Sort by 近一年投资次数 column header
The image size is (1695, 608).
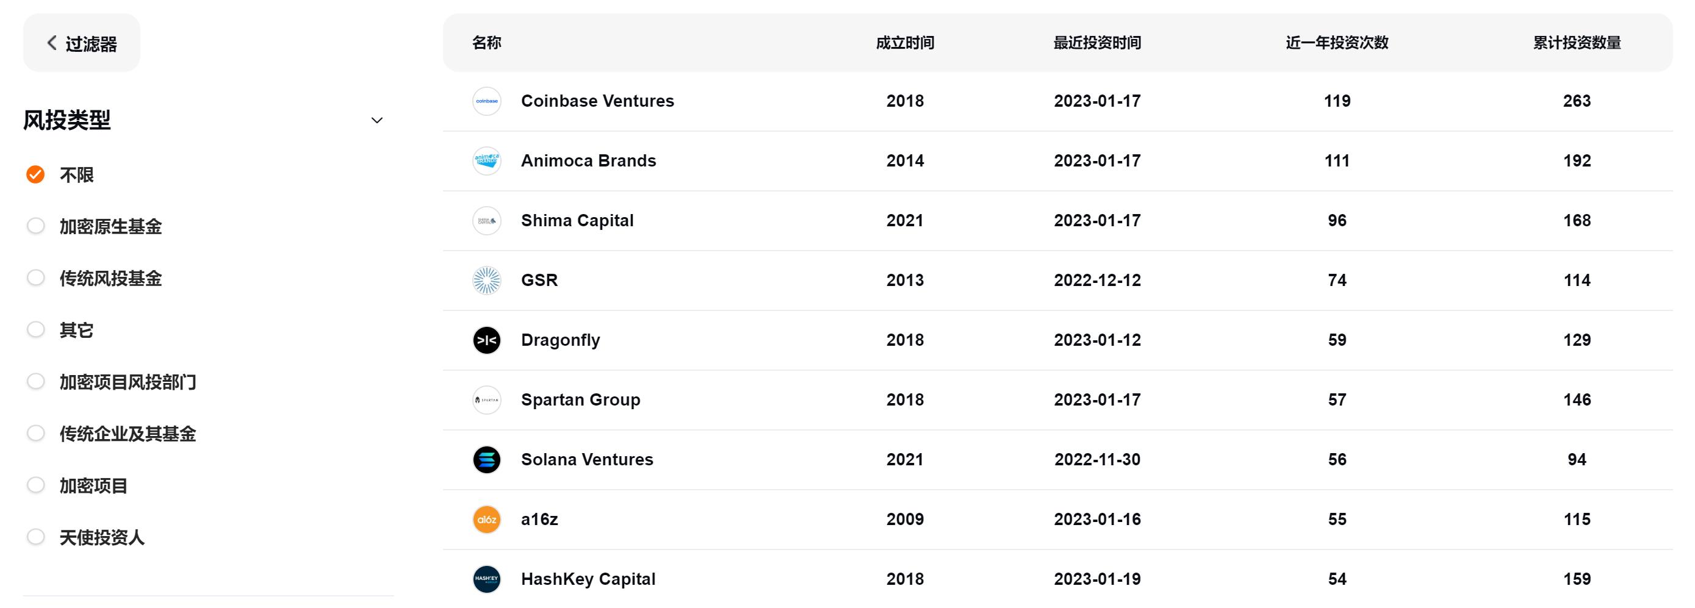[x=1336, y=43]
